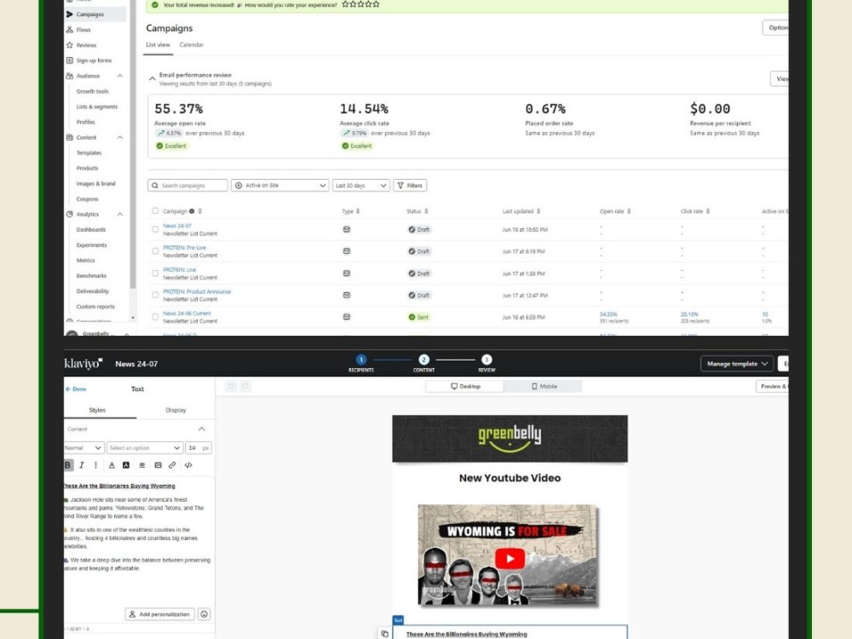Open the PROTEIN: Product Announce campaign link
852x639 pixels.
coord(197,291)
